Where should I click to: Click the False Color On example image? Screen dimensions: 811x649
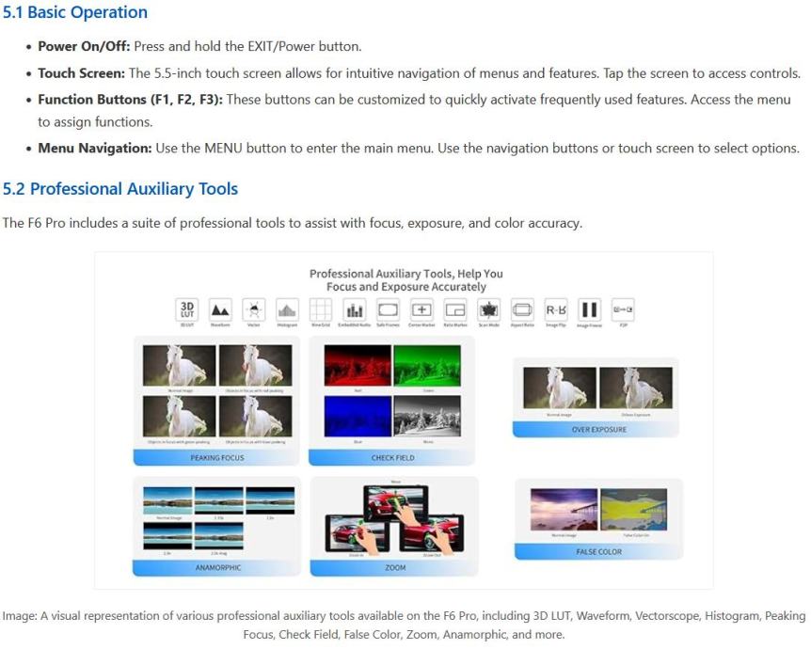click(635, 509)
